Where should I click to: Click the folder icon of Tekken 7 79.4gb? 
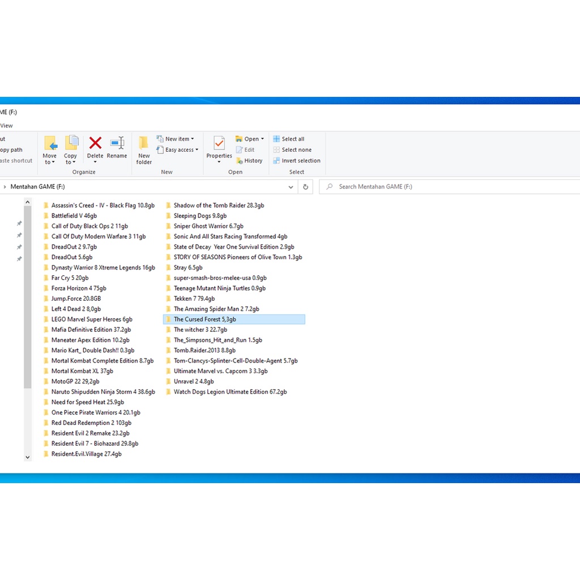pyautogui.click(x=168, y=298)
